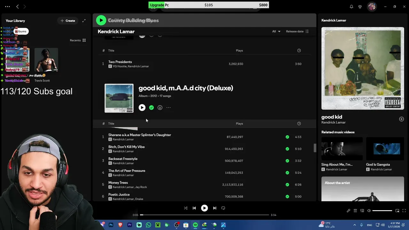This screenshot has height=230, width=409.
Task: Open Sing About Me music video
Action: (342, 149)
